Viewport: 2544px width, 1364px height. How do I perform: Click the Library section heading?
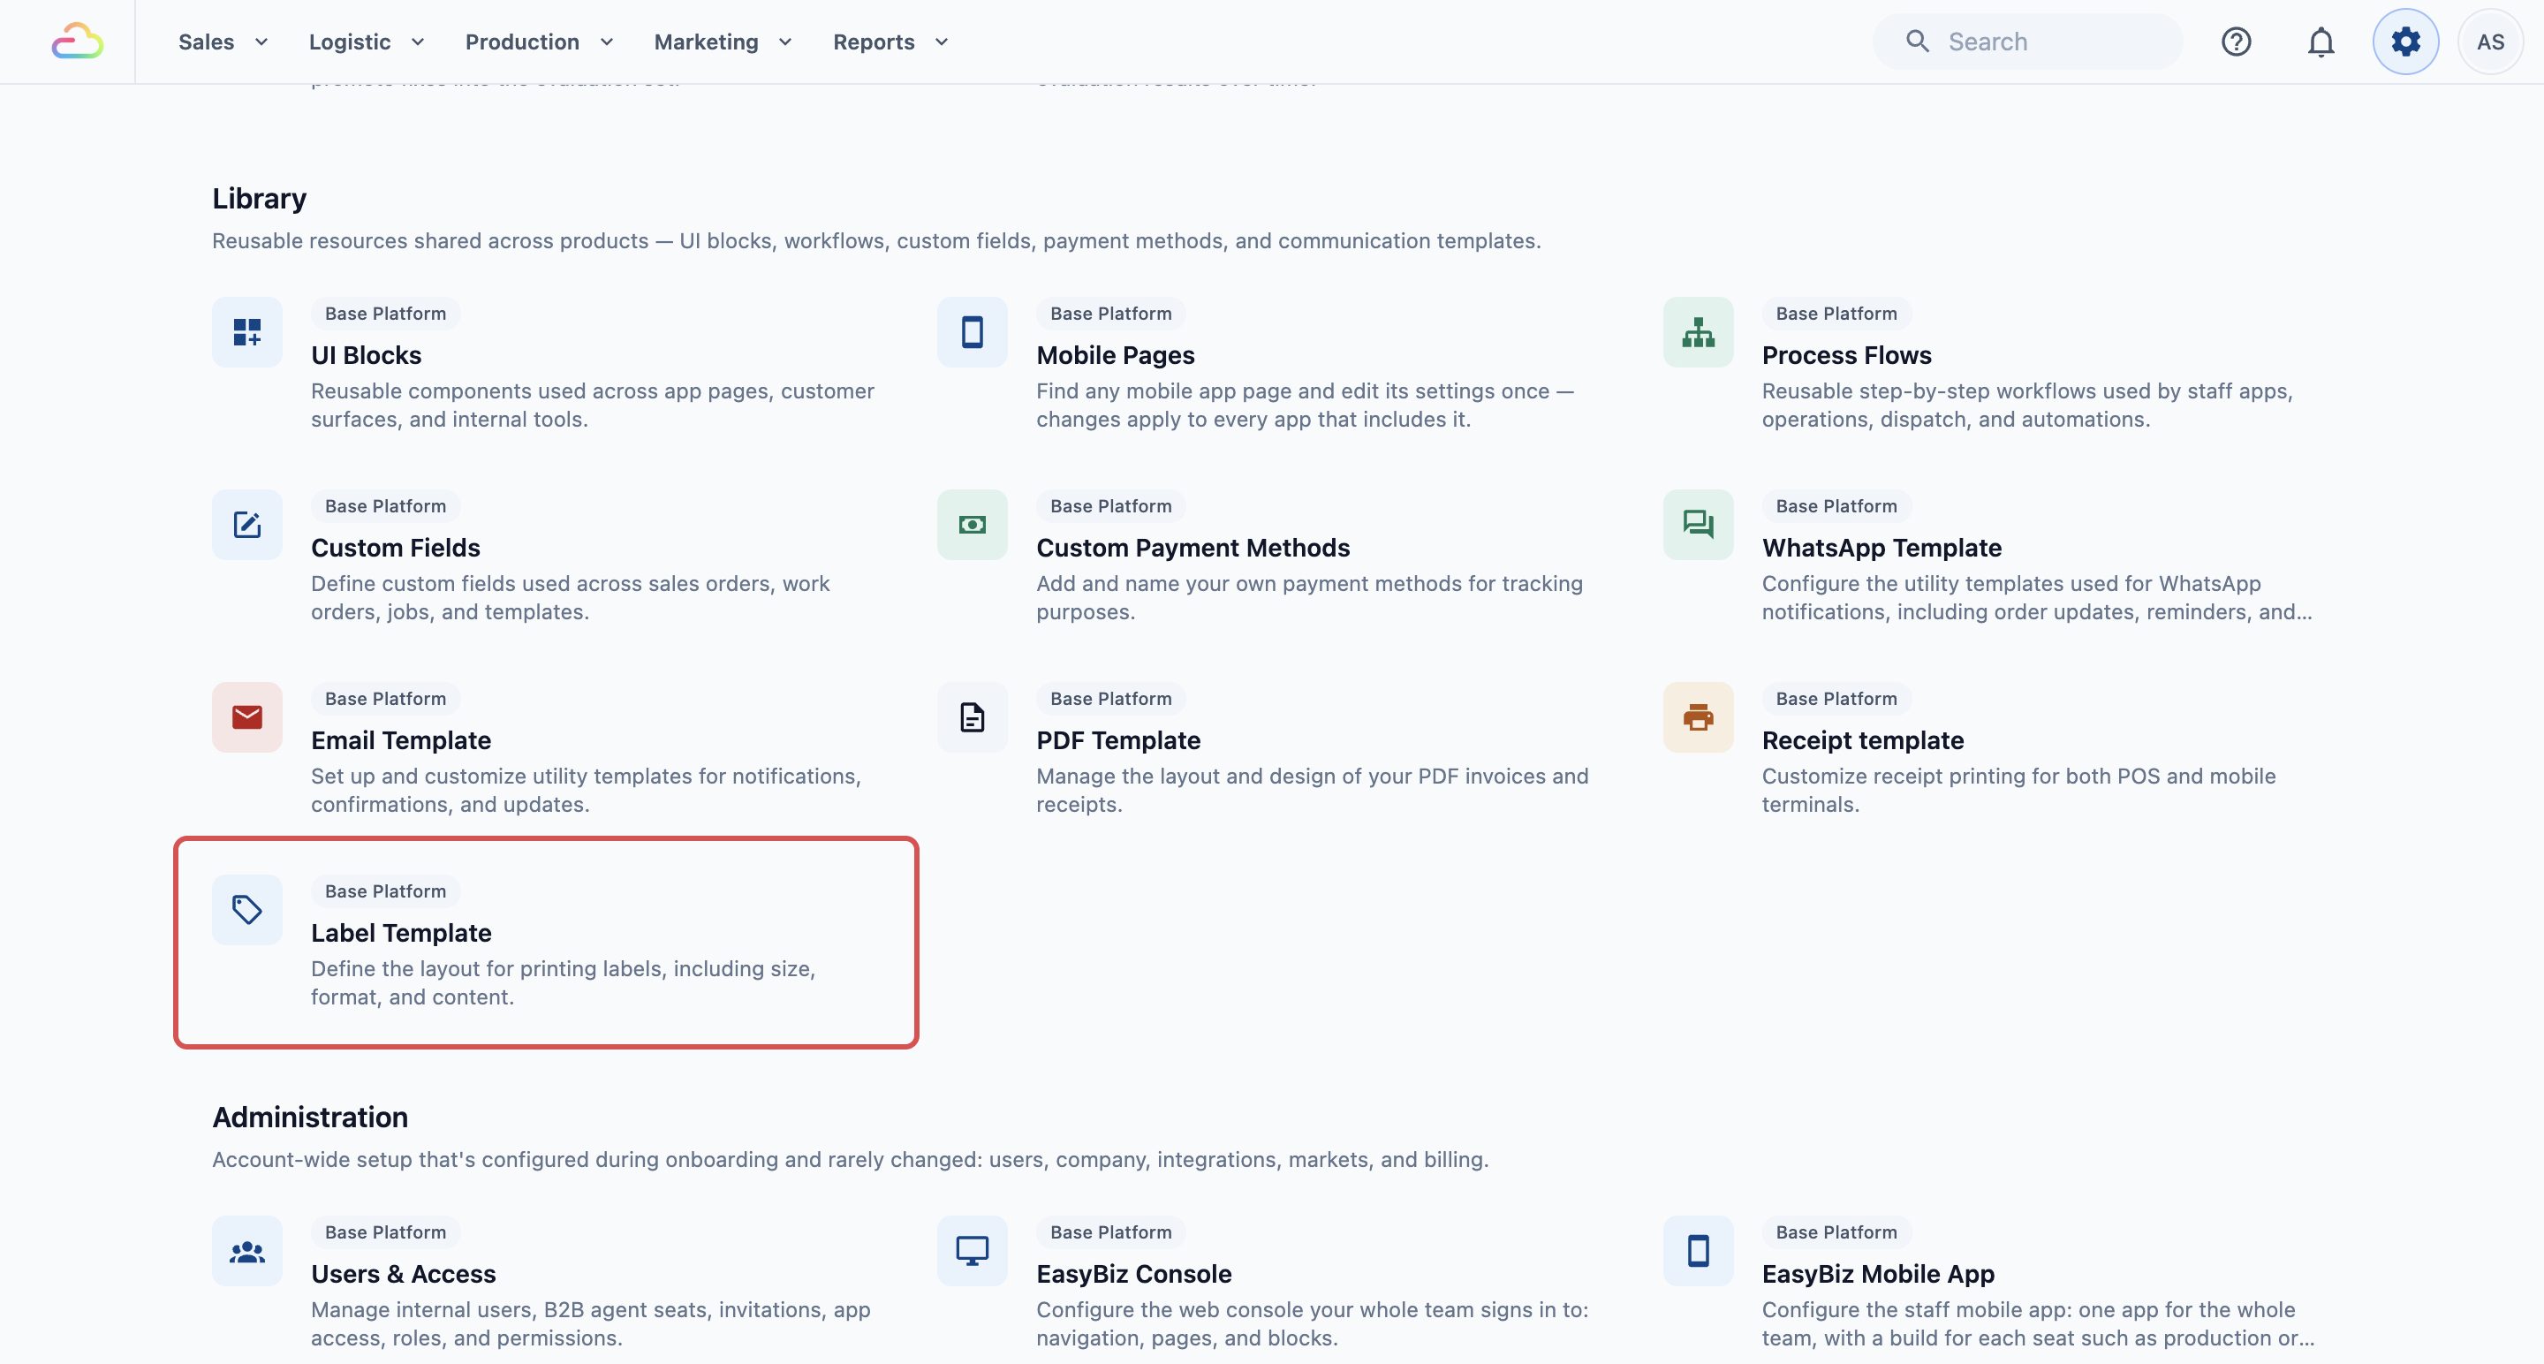tap(260, 199)
